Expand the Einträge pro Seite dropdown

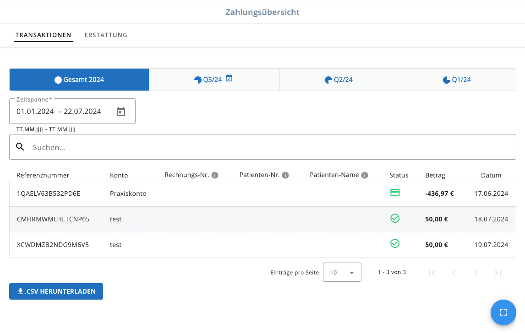point(342,272)
